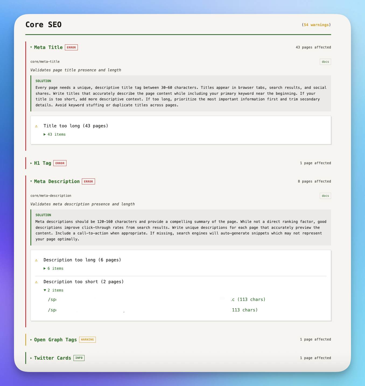365x386 pixels.
Task: Click the INFO badge on Twitter Cards
Action: 79,358
